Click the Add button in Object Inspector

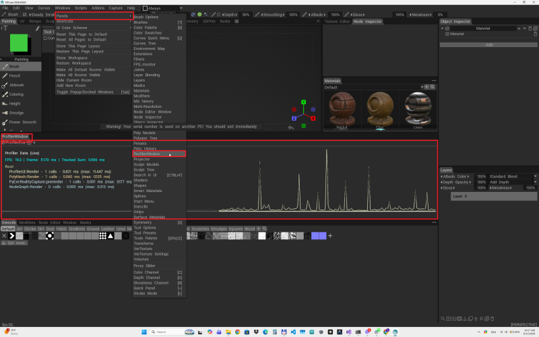pos(488,44)
